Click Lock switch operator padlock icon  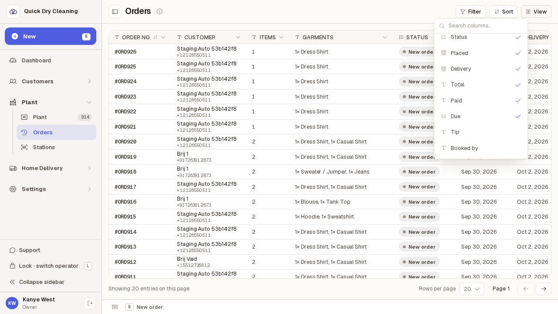tap(13, 266)
